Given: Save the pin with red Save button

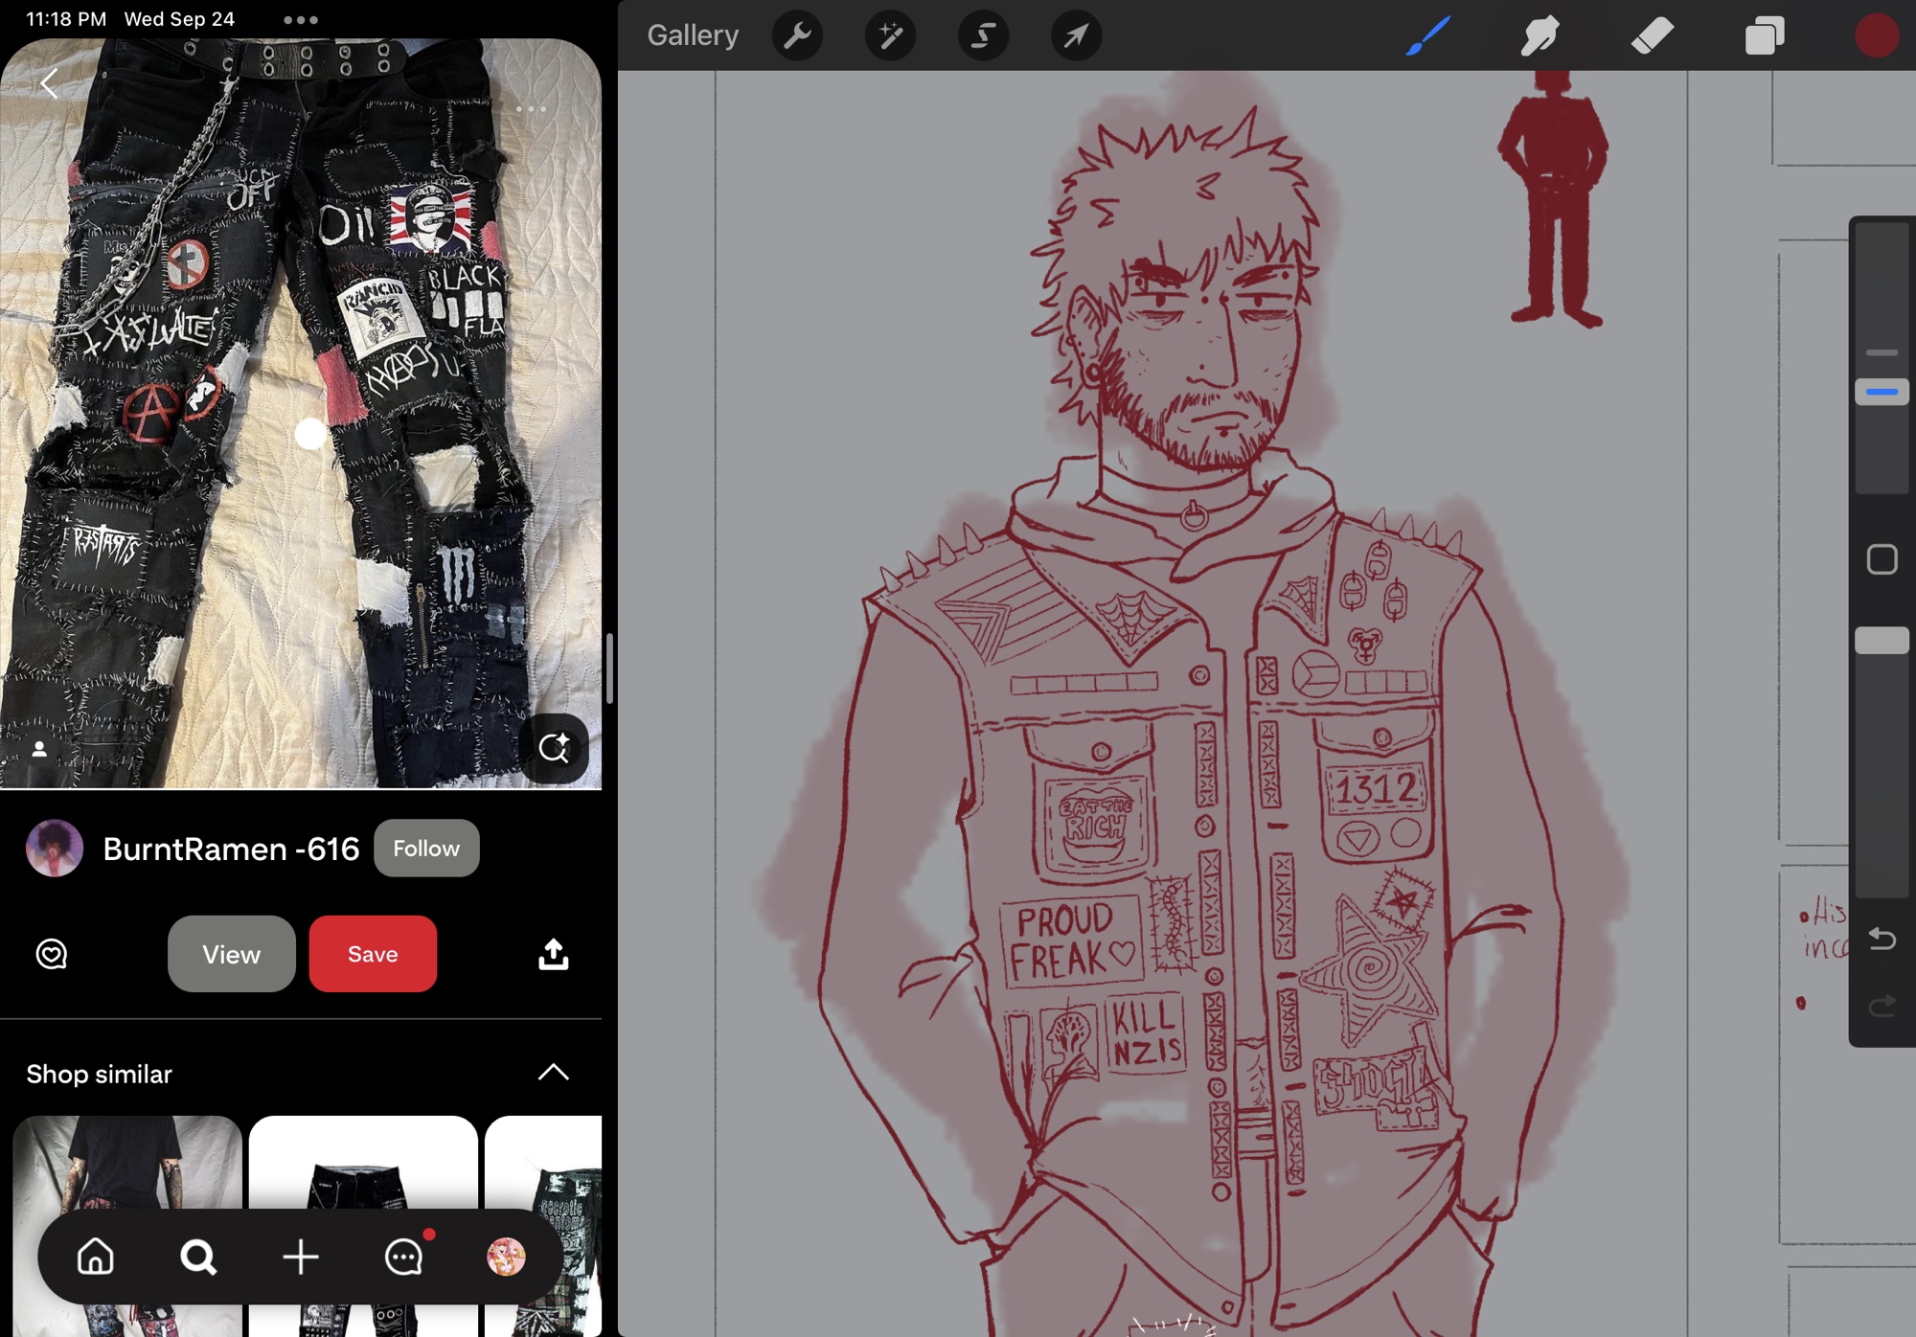Looking at the screenshot, I should pos(373,954).
